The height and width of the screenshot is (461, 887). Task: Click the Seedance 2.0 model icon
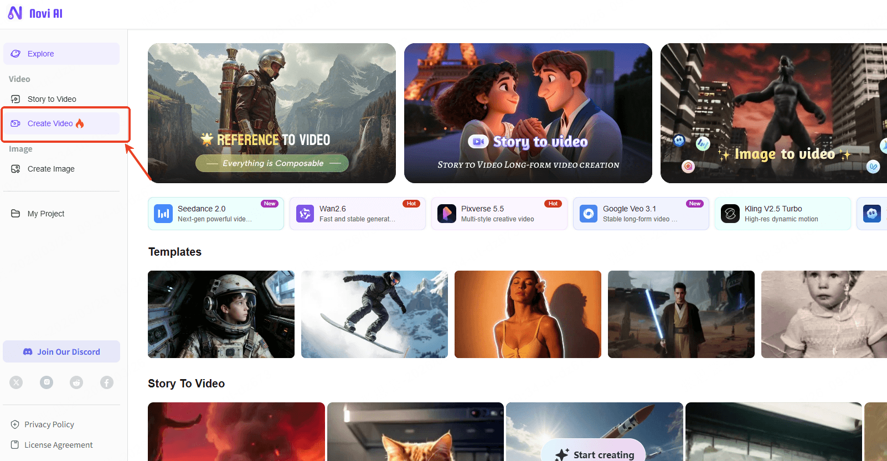[163, 214]
